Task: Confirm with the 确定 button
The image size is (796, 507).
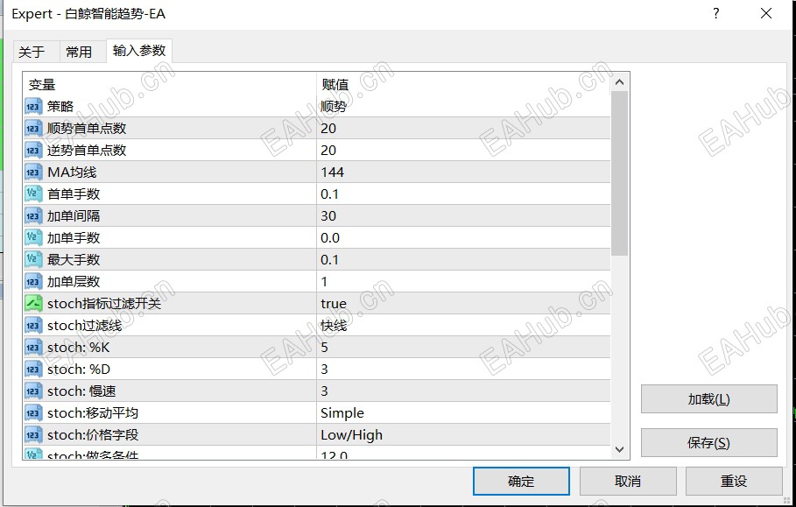Action: (521, 481)
